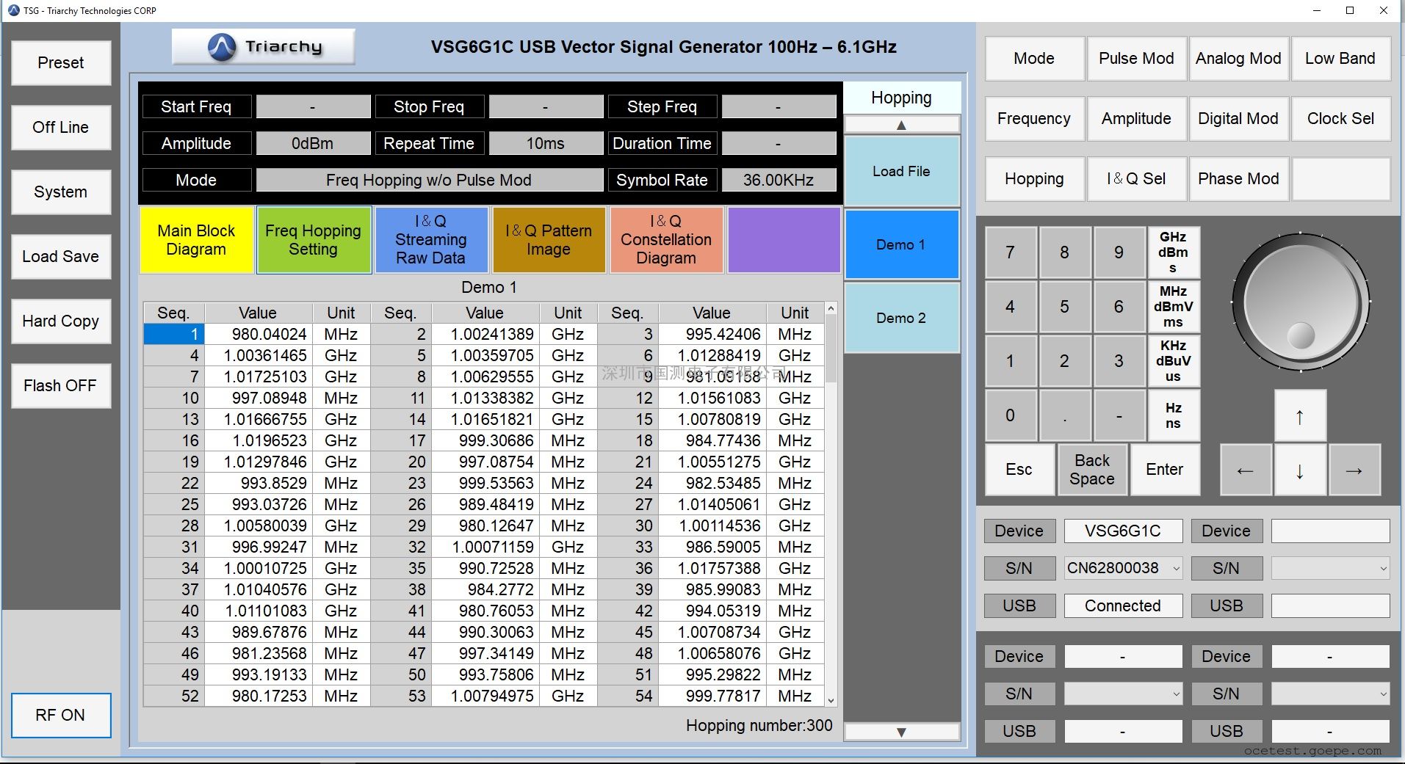Switch to Freq Hopping Setting tab
This screenshot has height=764, width=1405.
[x=314, y=240]
